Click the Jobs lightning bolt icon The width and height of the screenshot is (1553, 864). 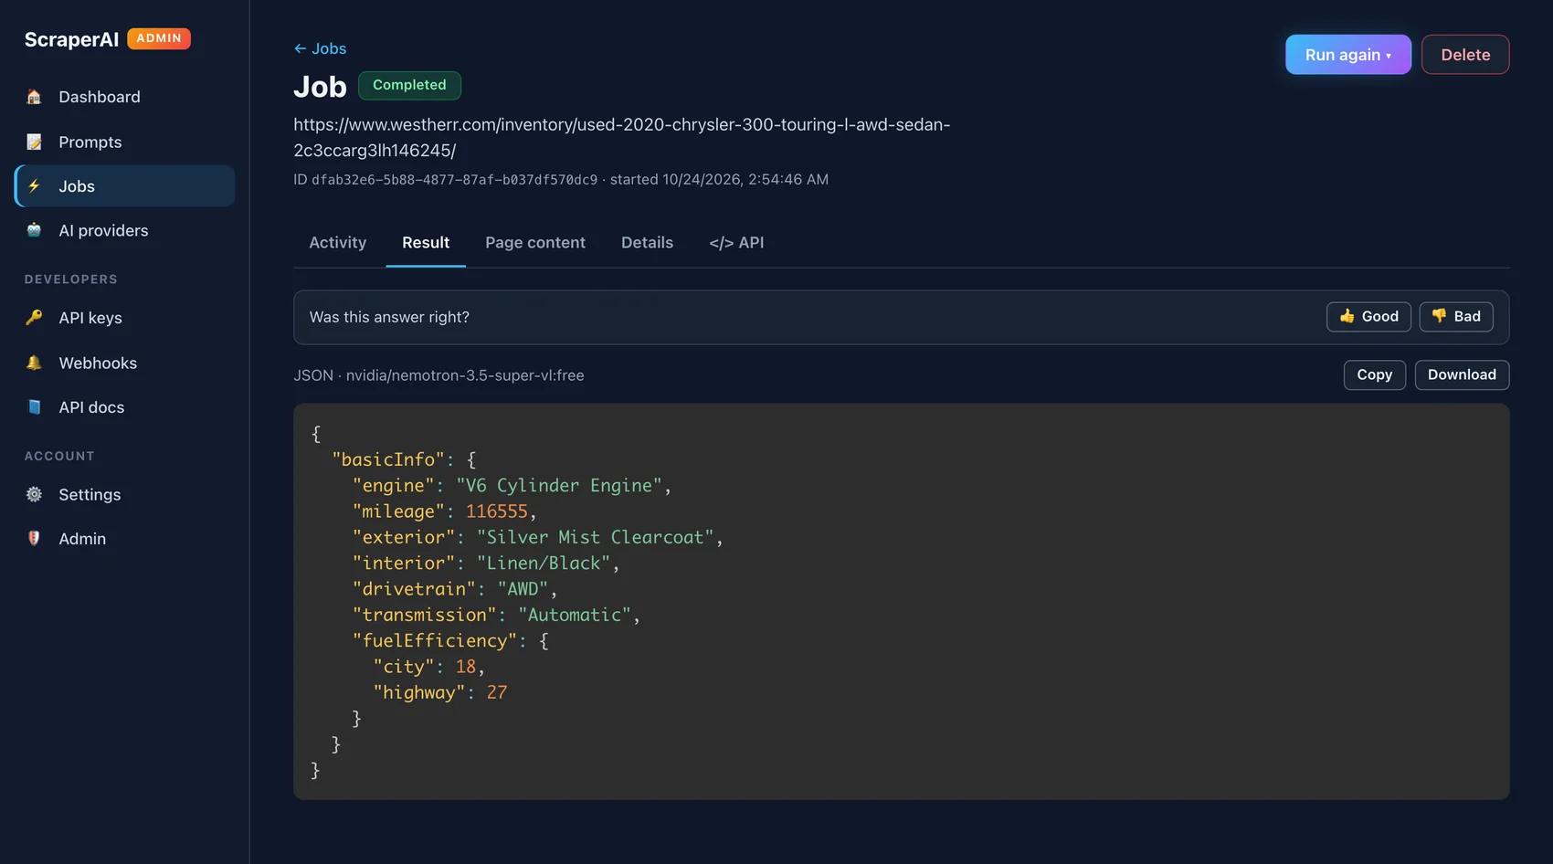click(x=34, y=186)
